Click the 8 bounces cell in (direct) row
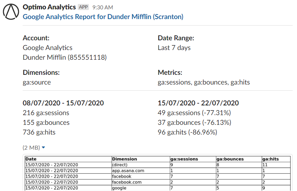This screenshot has height=191, width=297. click(x=239, y=165)
